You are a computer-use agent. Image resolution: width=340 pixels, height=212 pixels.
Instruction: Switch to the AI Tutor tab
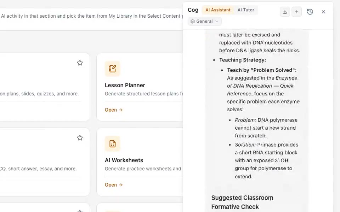[246, 10]
